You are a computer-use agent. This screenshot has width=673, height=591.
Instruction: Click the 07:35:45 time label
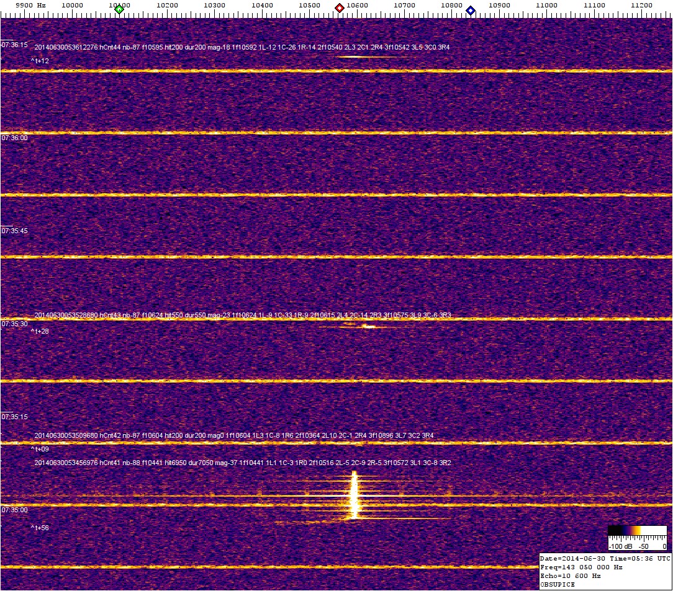(14, 231)
